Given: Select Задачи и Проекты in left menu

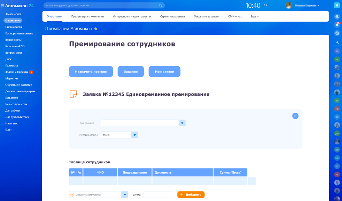Looking at the screenshot, I should pos(17,72).
